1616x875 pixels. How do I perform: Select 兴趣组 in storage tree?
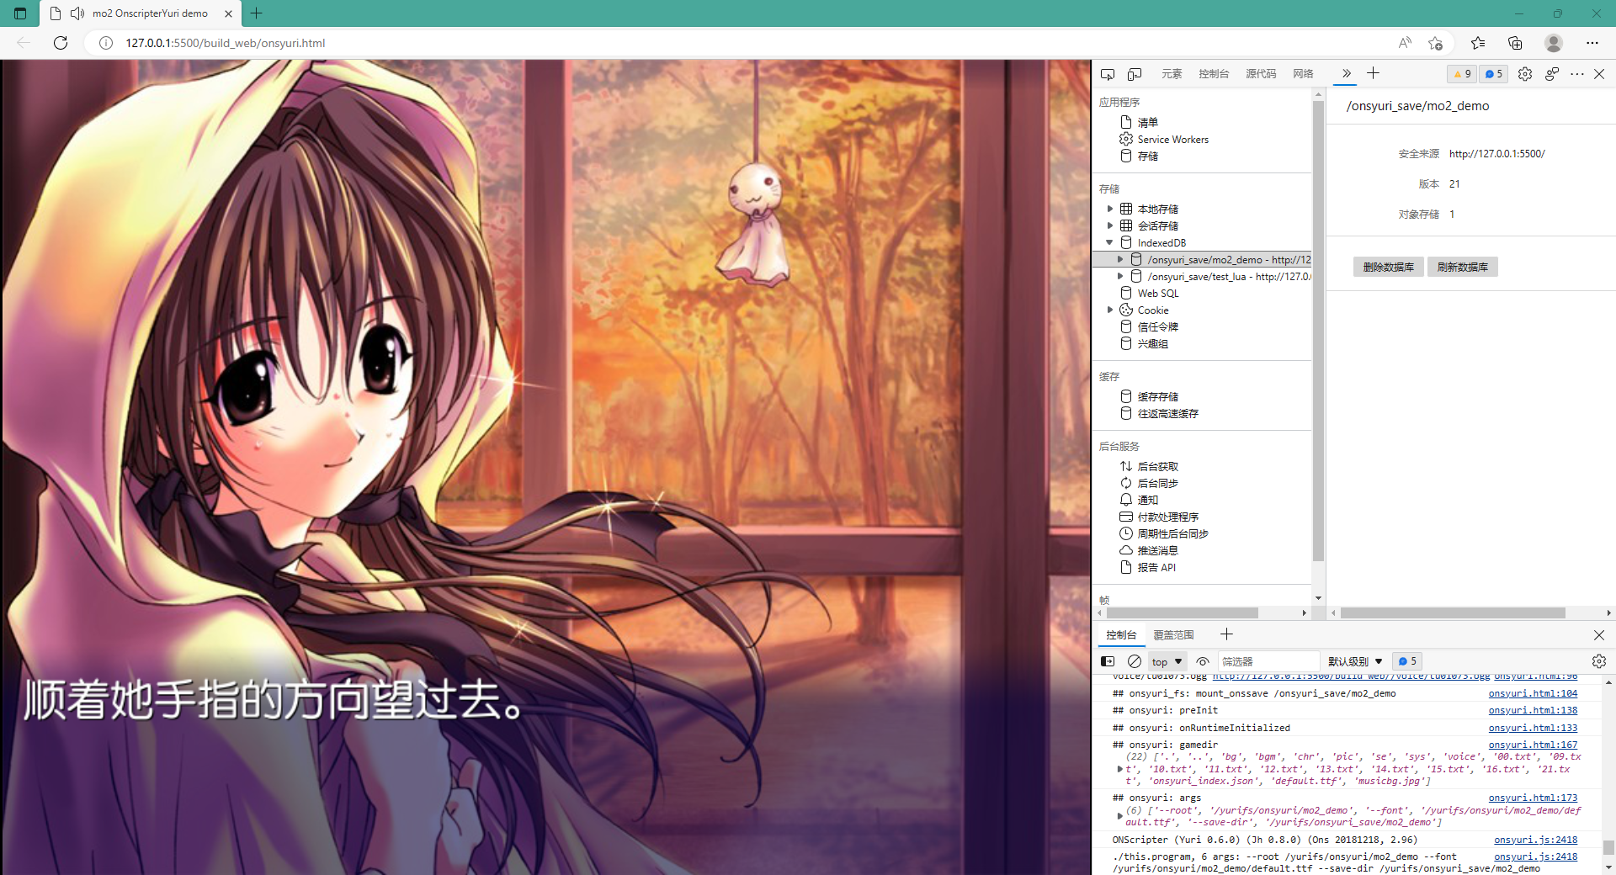coord(1153,343)
